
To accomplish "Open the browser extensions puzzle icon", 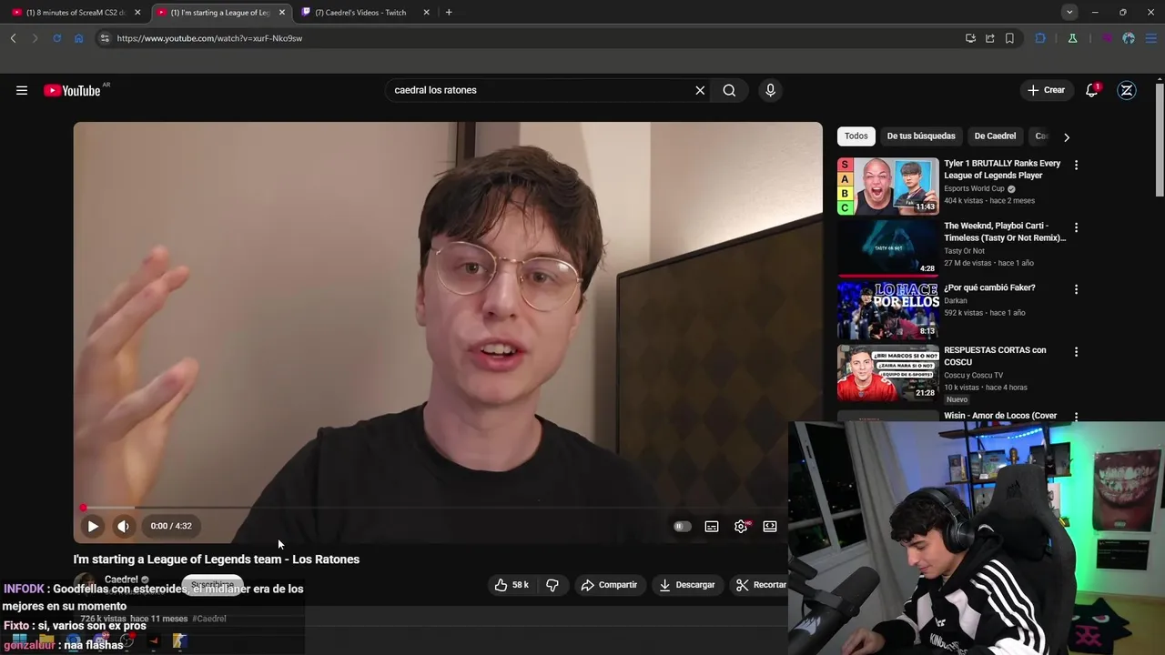I will click(x=1040, y=38).
